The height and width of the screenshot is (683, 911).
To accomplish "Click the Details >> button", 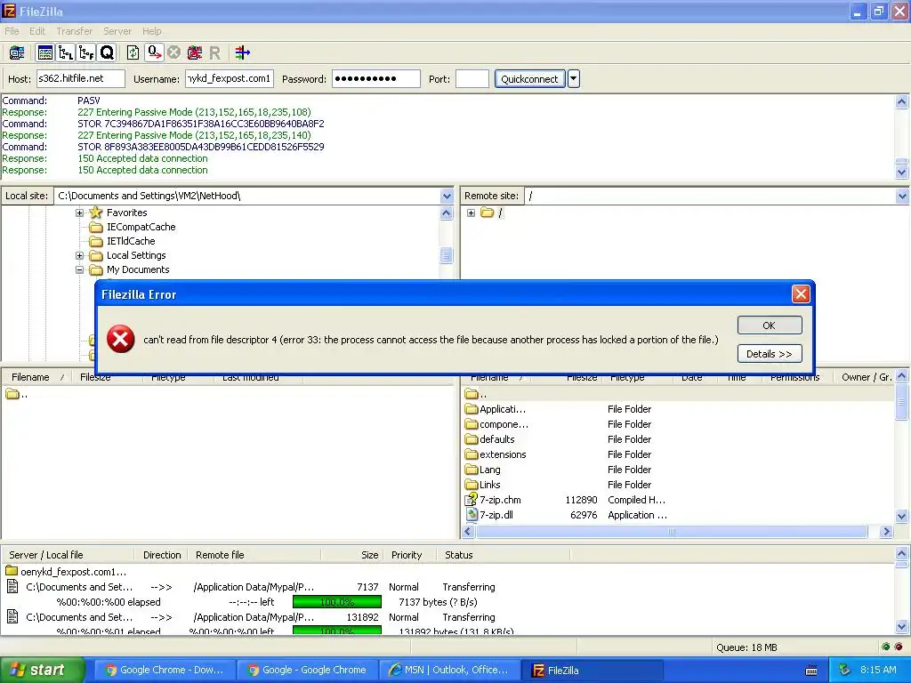I will [770, 354].
